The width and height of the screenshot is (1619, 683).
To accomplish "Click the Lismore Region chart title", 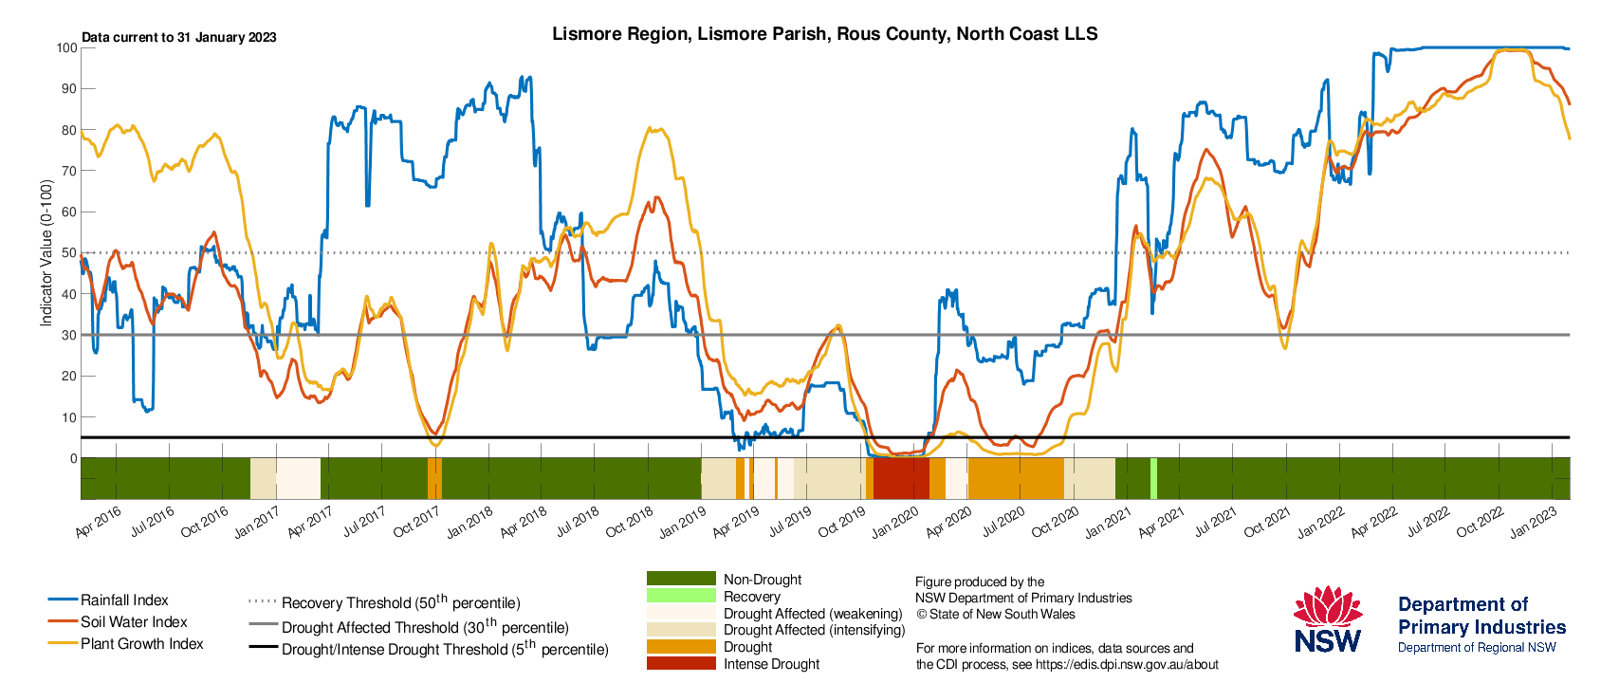I will 825,34.
